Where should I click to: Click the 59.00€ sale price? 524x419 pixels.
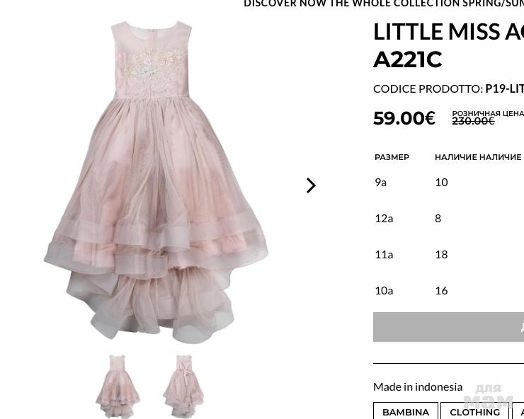pos(404,118)
